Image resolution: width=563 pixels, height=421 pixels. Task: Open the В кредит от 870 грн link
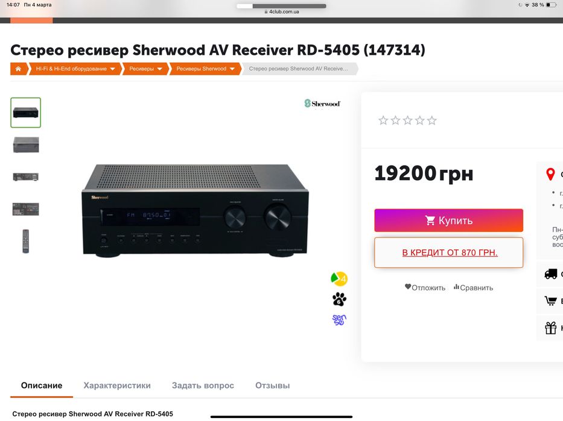click(x=450, y=252)
